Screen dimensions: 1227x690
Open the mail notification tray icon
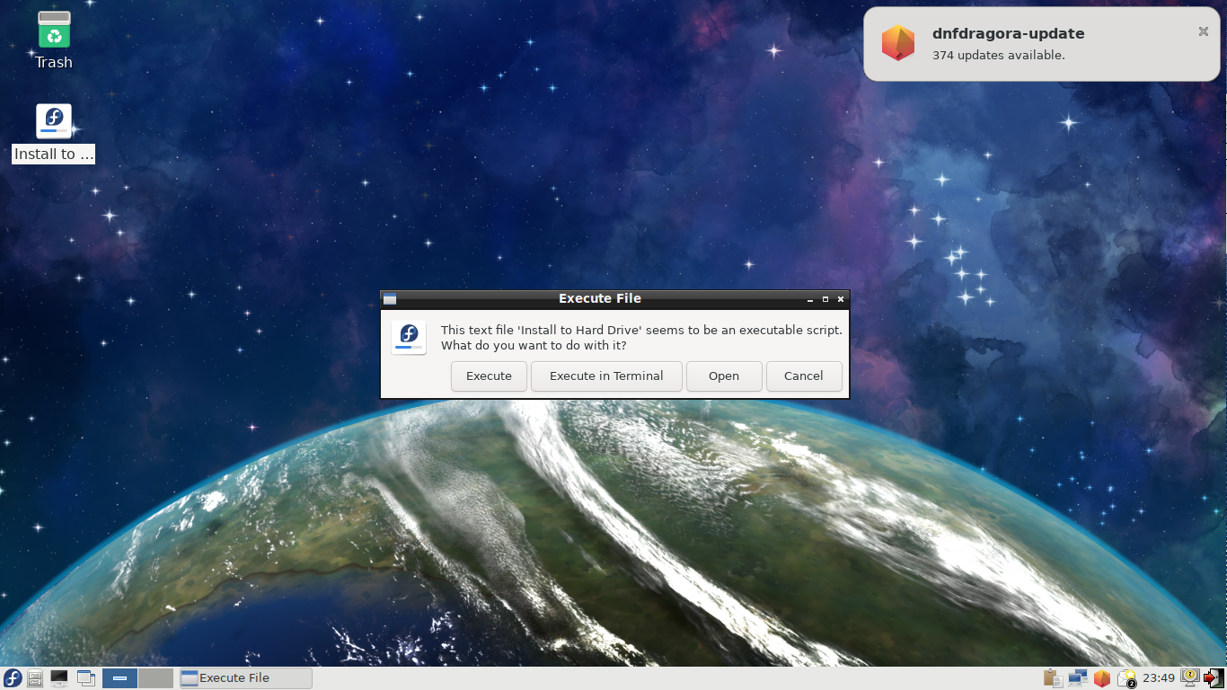[x=1126, y=678]
